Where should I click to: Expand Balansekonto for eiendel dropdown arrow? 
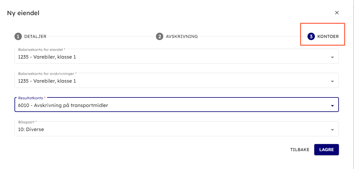(332, 57)
